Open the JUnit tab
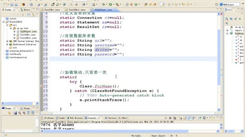 point(123,118)
